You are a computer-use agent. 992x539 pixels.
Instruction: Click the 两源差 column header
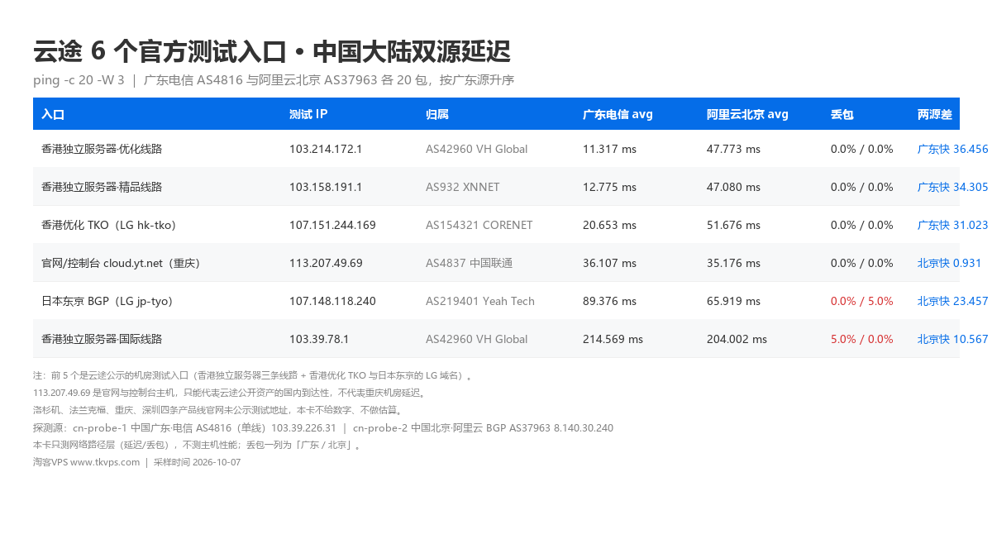point(935,115)
